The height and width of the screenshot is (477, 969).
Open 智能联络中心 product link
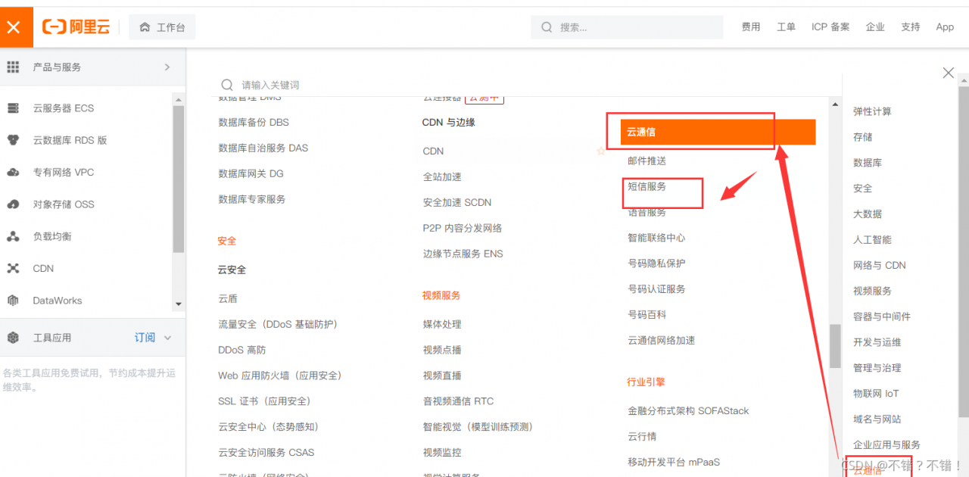[656, 238]
